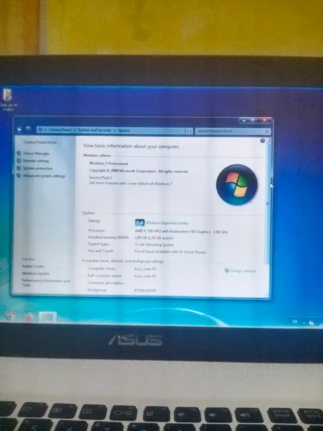
Task: Open the Help question mark icon
Action: pyautogui.click(x=262, y=140)
